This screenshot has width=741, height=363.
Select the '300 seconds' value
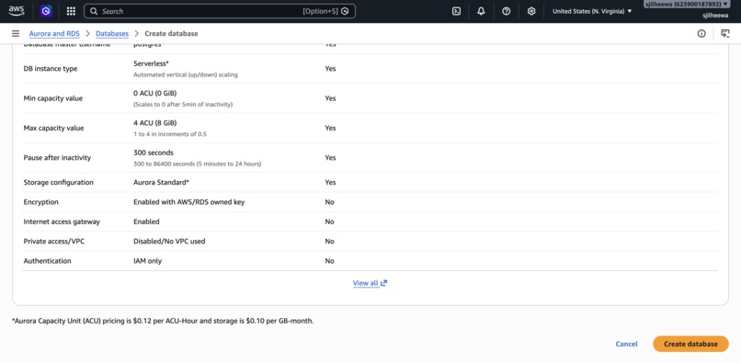point(154,153)
